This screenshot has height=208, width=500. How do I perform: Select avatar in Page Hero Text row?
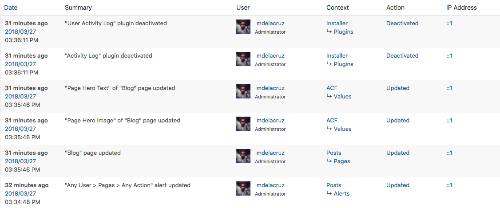(x=243, y=91)
